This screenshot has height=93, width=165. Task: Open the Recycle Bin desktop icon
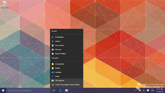pos(5,4)
